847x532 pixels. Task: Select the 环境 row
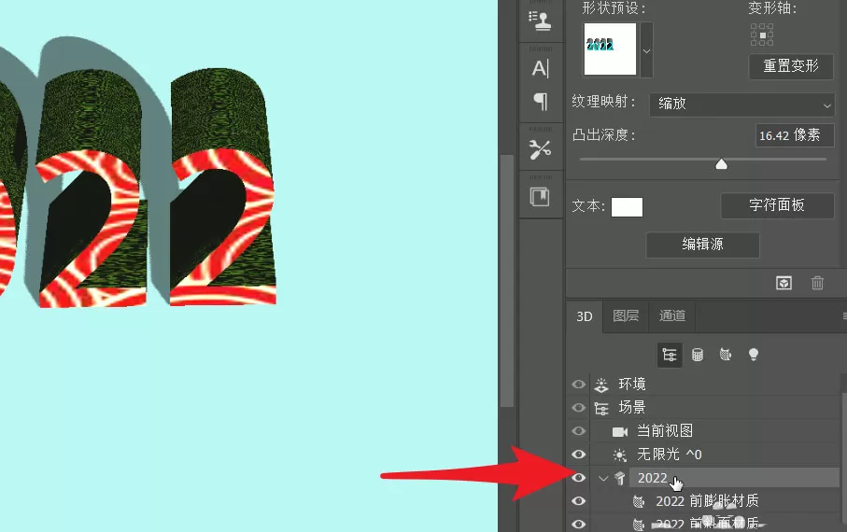[x=715, y=385]
